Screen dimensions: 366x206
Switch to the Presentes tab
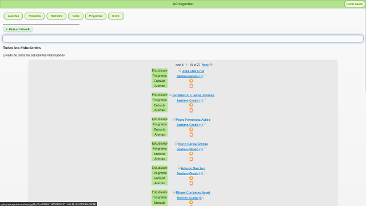[x=35, y=16]
